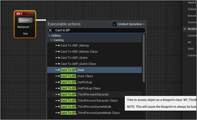This screenshot has height=120, width=197.
Task: Collapse the Modifiers section in details panel
Action: [x=185, y=29]
